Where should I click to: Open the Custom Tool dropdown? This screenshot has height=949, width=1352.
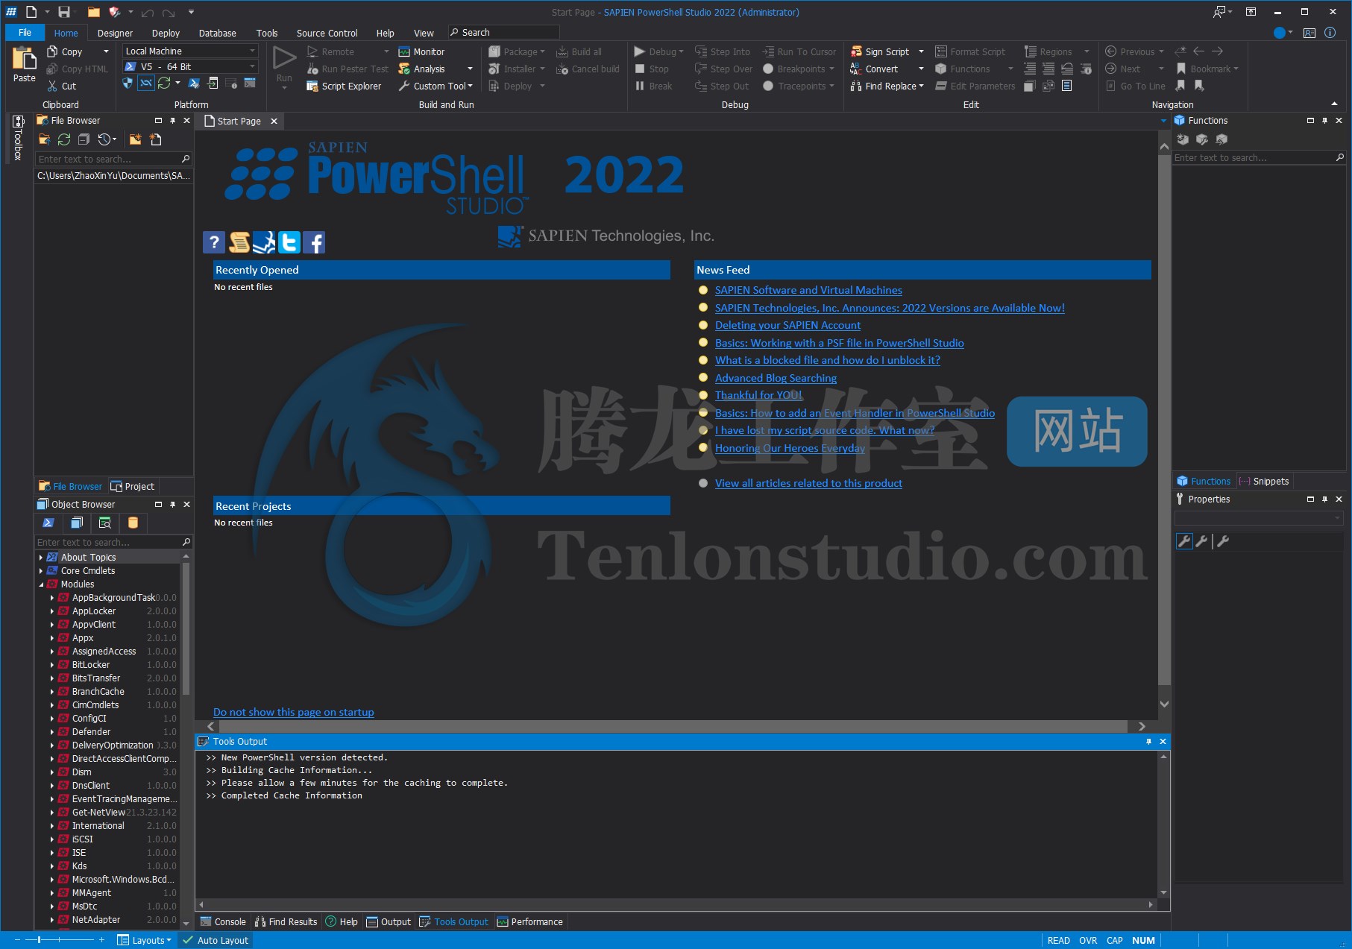pyautogui.click(x=470, y=86)
